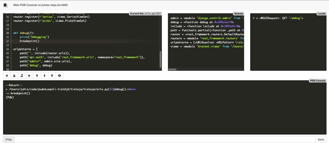
Task: Click the Step into debugger button
Action: (14, 75)
